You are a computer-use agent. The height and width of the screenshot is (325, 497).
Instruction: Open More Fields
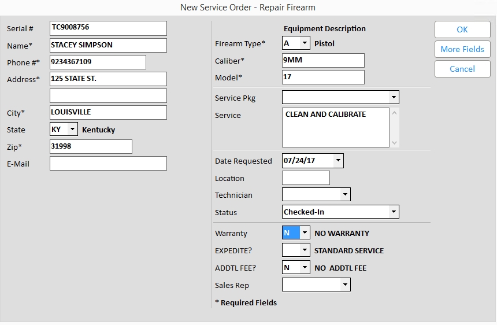(462, 49)
